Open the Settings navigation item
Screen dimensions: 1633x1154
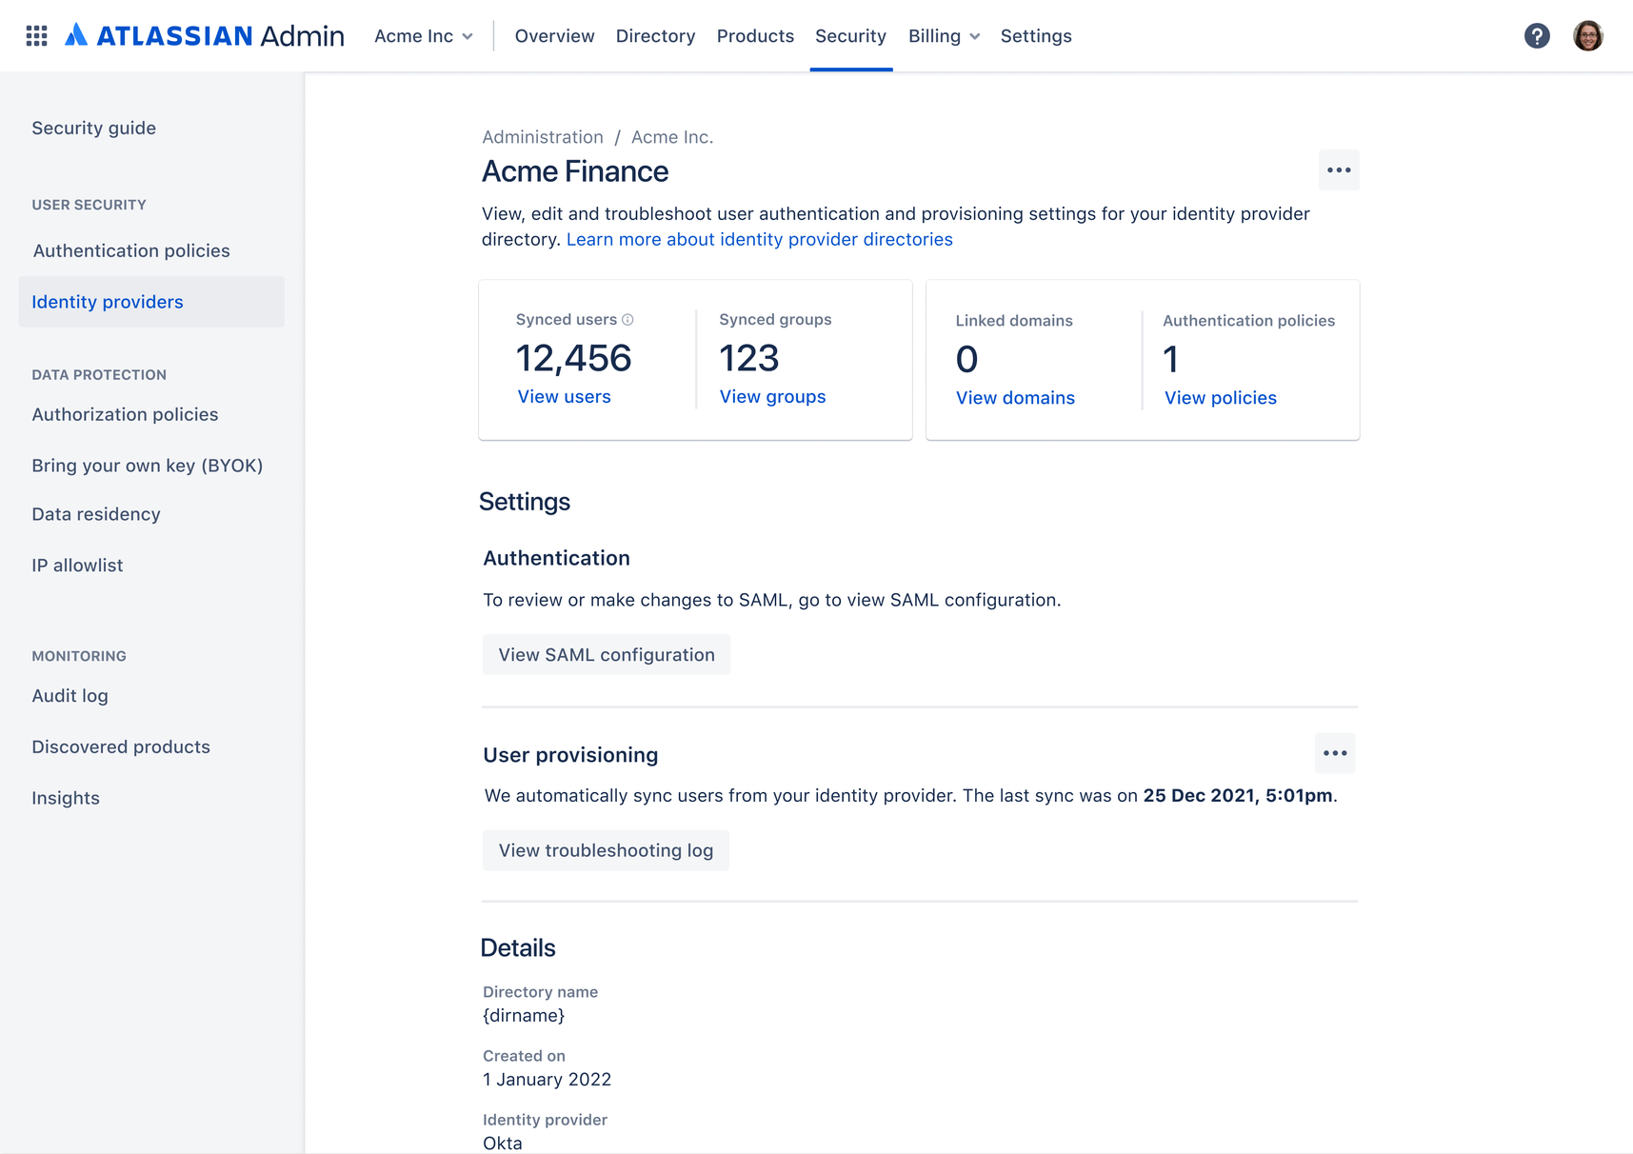point(1036,35)
